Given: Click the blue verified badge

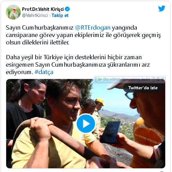Looking at the screenshot, I should pyautogui.click(x=67, y=9).
